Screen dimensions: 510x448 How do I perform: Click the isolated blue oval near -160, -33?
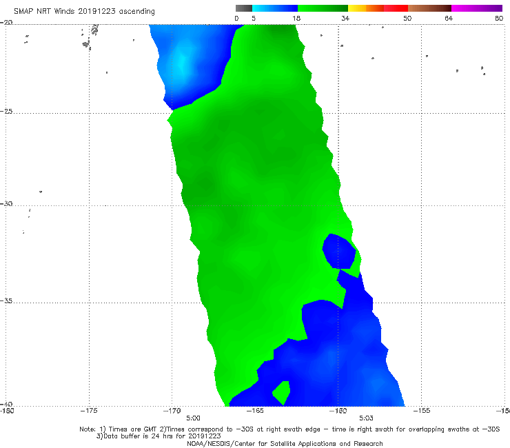coord(339,251)
